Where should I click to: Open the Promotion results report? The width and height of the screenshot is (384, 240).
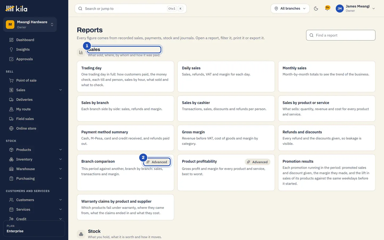[x=327, y=173]
